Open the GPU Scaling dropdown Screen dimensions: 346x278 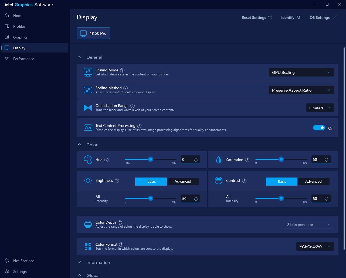point(301,72)
